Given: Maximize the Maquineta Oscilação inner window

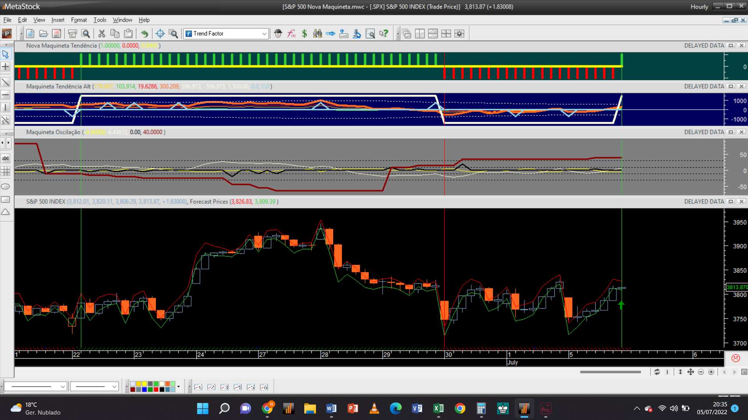Looking at the screenshot, I should (731, 132).
